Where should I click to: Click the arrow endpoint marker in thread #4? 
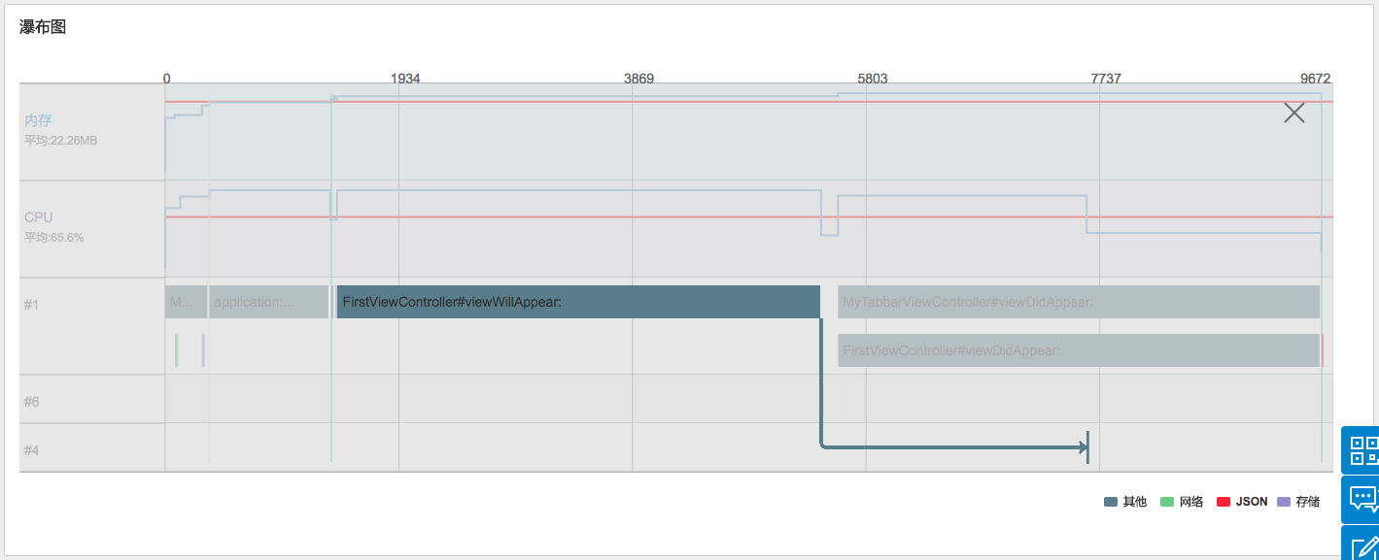[1087, 447]
